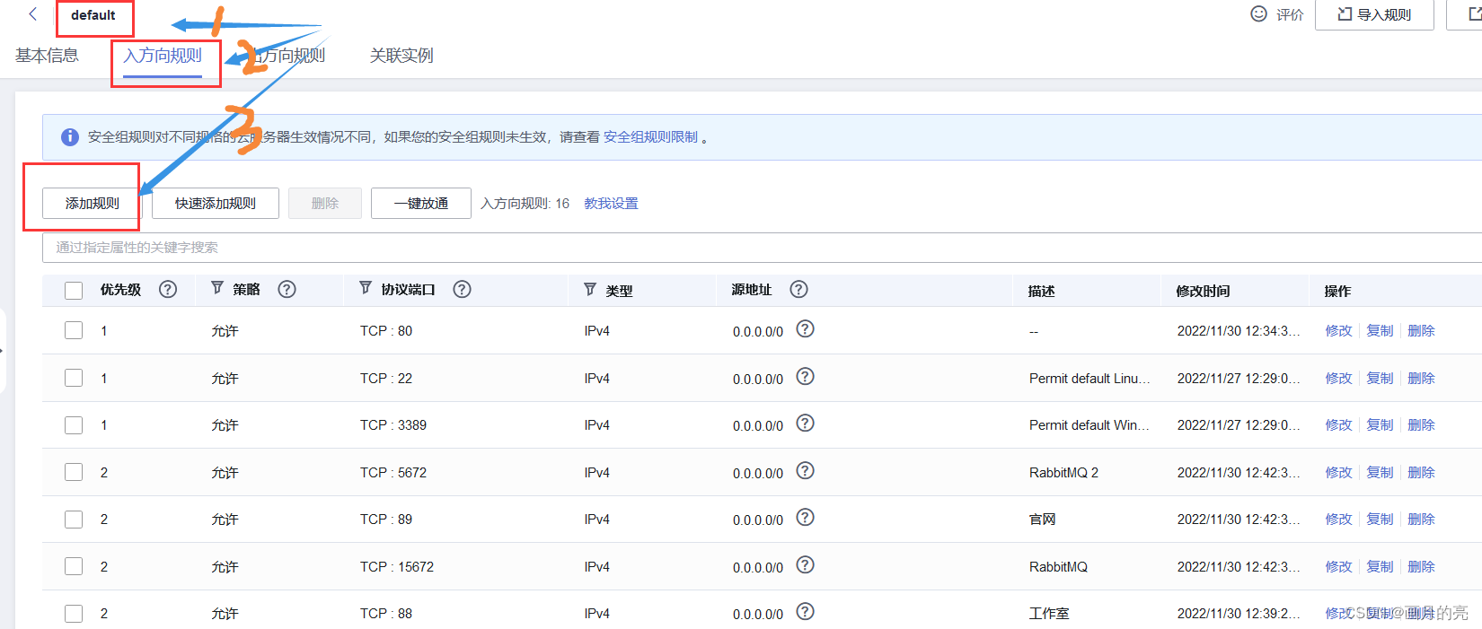Click 删除 for the TCP : 22 rule
The image size is (1482, 629).
(x=1421, y=379)
